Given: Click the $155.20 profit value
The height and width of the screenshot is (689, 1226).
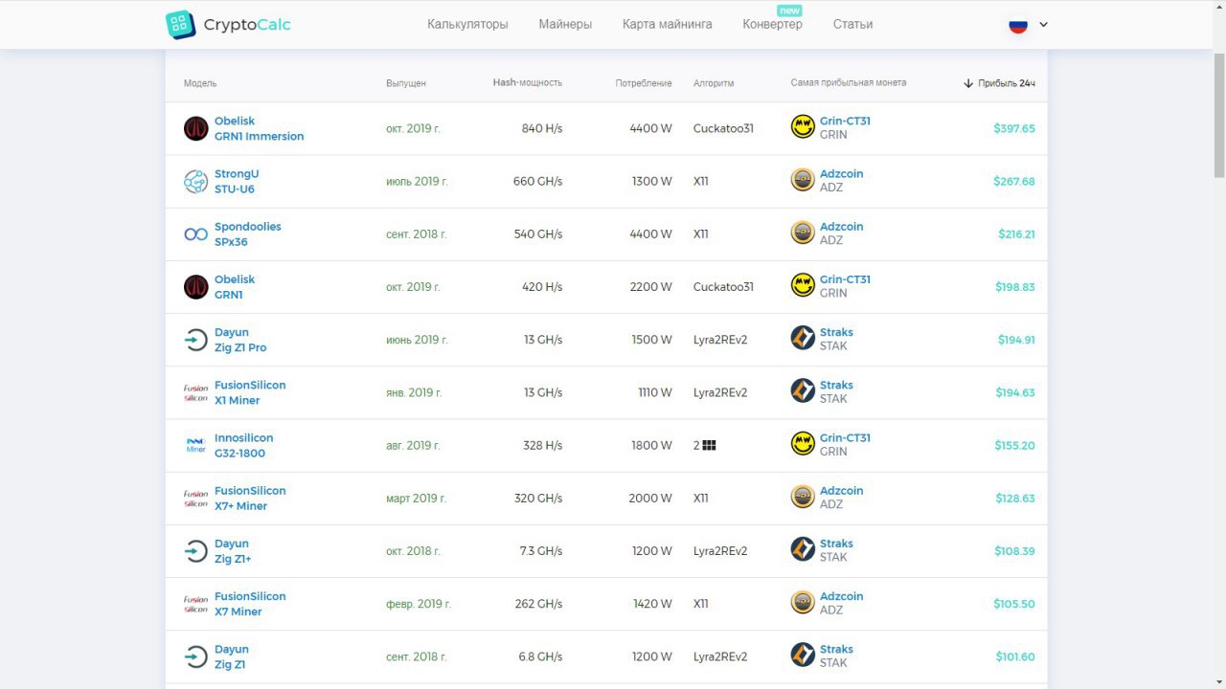Looking at the screenshot, I should pyautogui.click(x=1014, y=445).
